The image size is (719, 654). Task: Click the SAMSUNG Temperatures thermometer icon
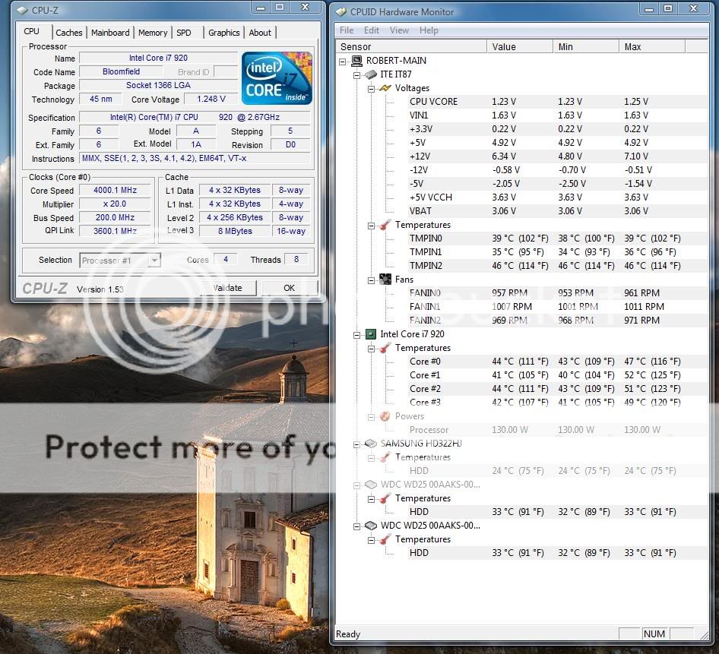[385, 457]
